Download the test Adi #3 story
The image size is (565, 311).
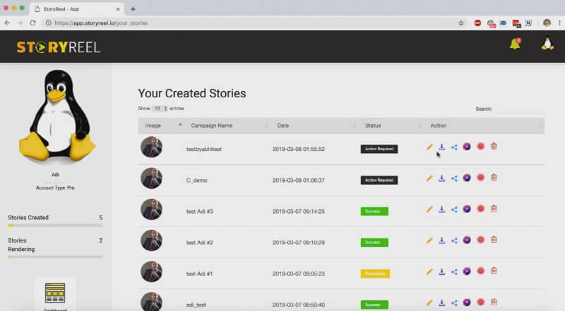pos(442,209)
